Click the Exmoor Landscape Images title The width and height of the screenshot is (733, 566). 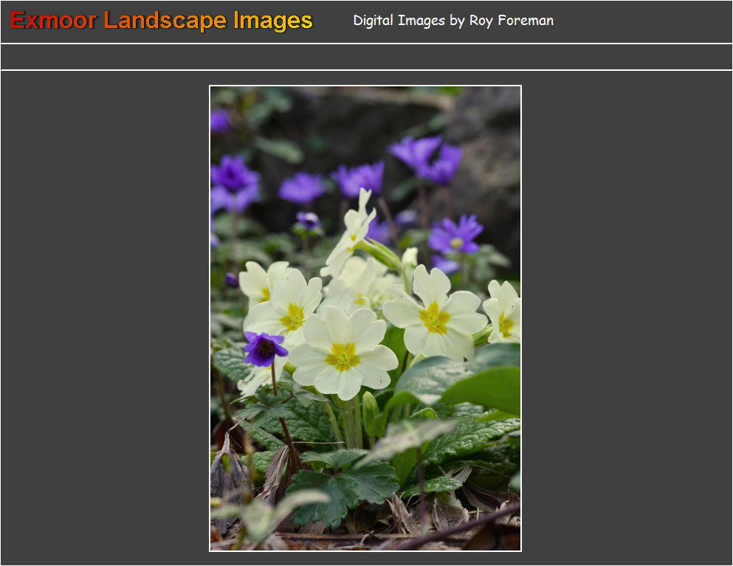[x=162, y=21]
